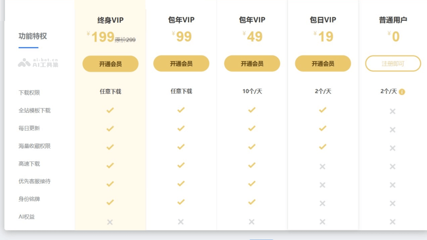The width and height of the screenshot is (427, 240).
Task: Click the 终身VIP cross for AI权益
Action: click(110, 222)
